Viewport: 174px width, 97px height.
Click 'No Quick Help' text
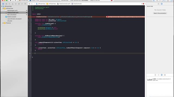pos(160,10)
